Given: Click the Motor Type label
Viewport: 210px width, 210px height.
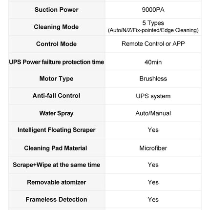Looking at the screenshot, I should [x=56, y=79].
